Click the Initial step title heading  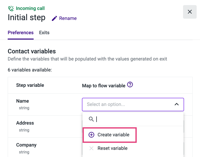(26, 18)
